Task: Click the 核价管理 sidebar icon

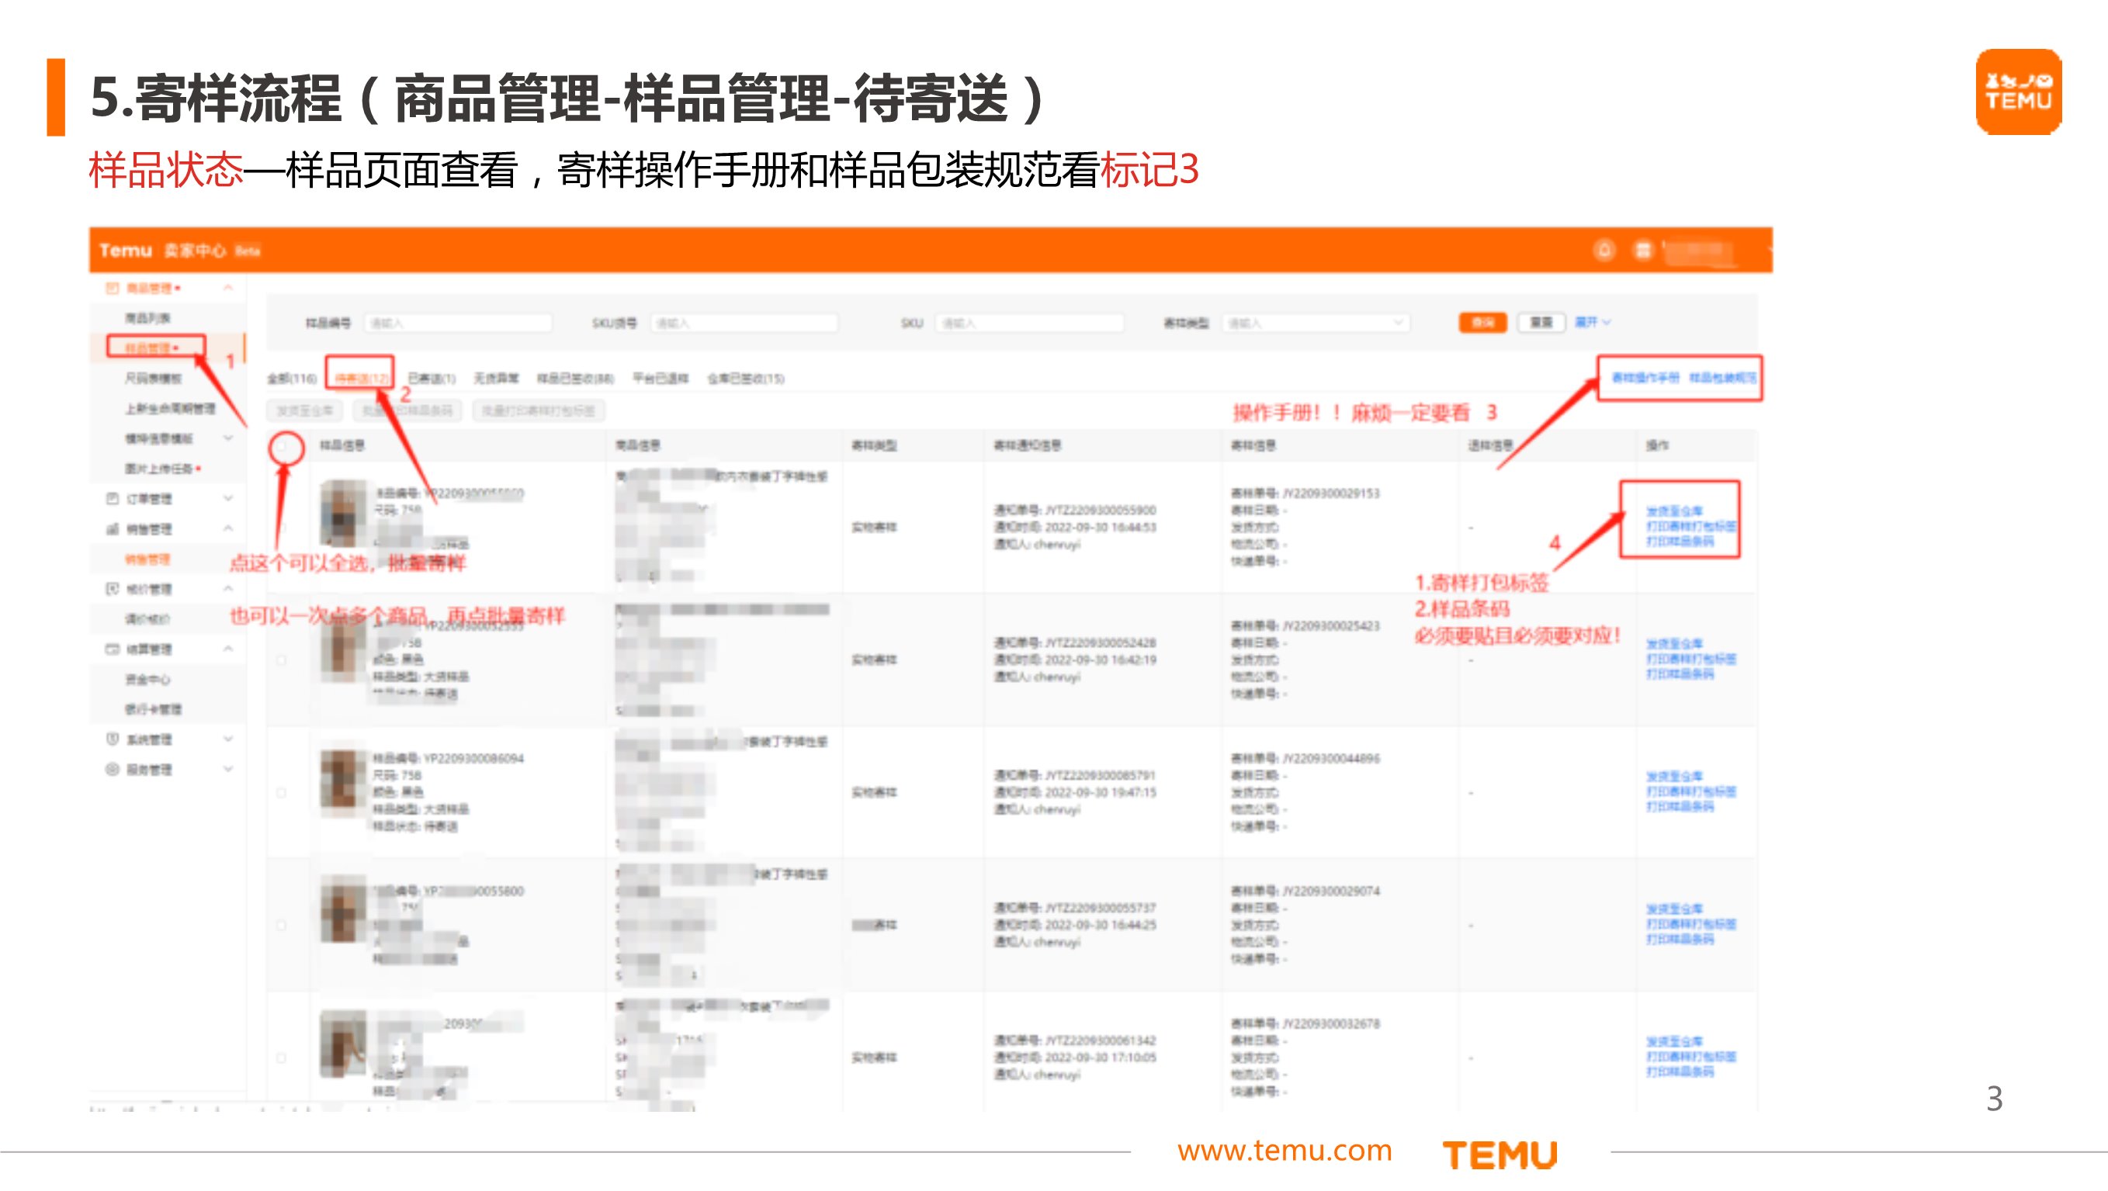Action: 112,589
